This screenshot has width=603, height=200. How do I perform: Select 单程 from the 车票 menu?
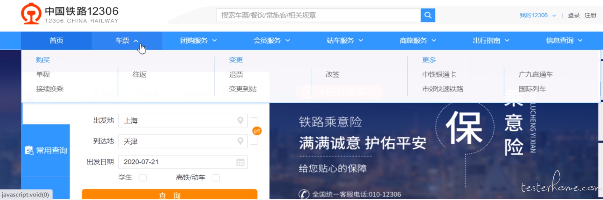[43, 75]
